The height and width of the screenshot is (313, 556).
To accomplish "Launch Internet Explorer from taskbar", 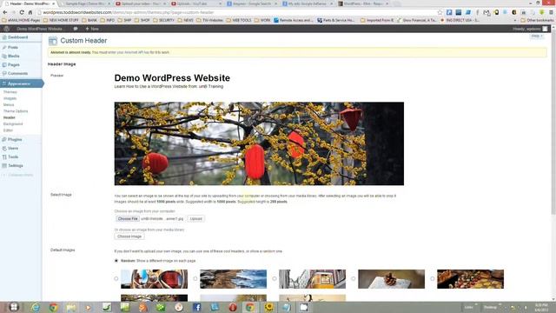I will pyautogui.click(x=35, y=307).
